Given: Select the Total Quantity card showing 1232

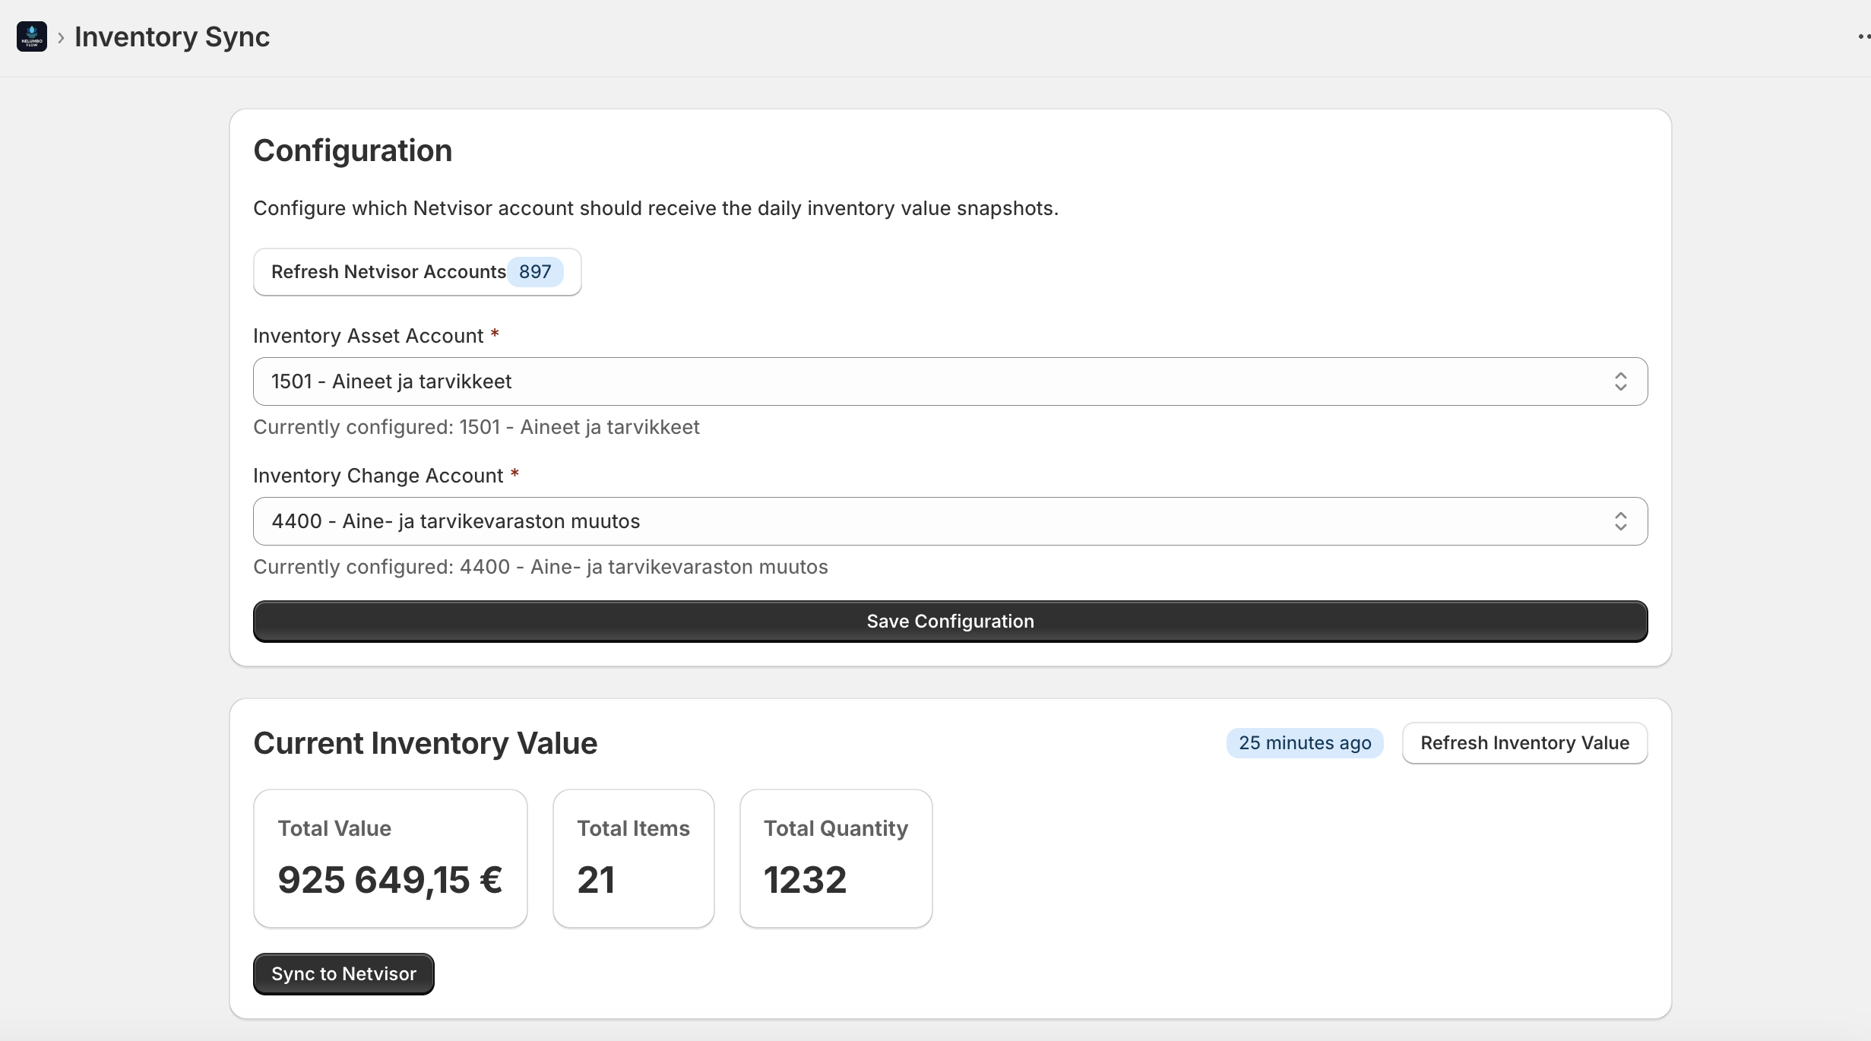Looking at the screenshot, I should pyautogui.click(x=835, y=859).
